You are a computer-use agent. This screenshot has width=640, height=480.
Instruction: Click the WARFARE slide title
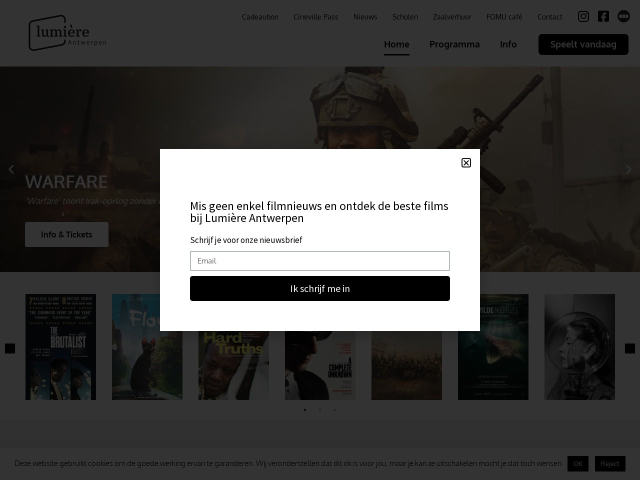pos(66,182)
